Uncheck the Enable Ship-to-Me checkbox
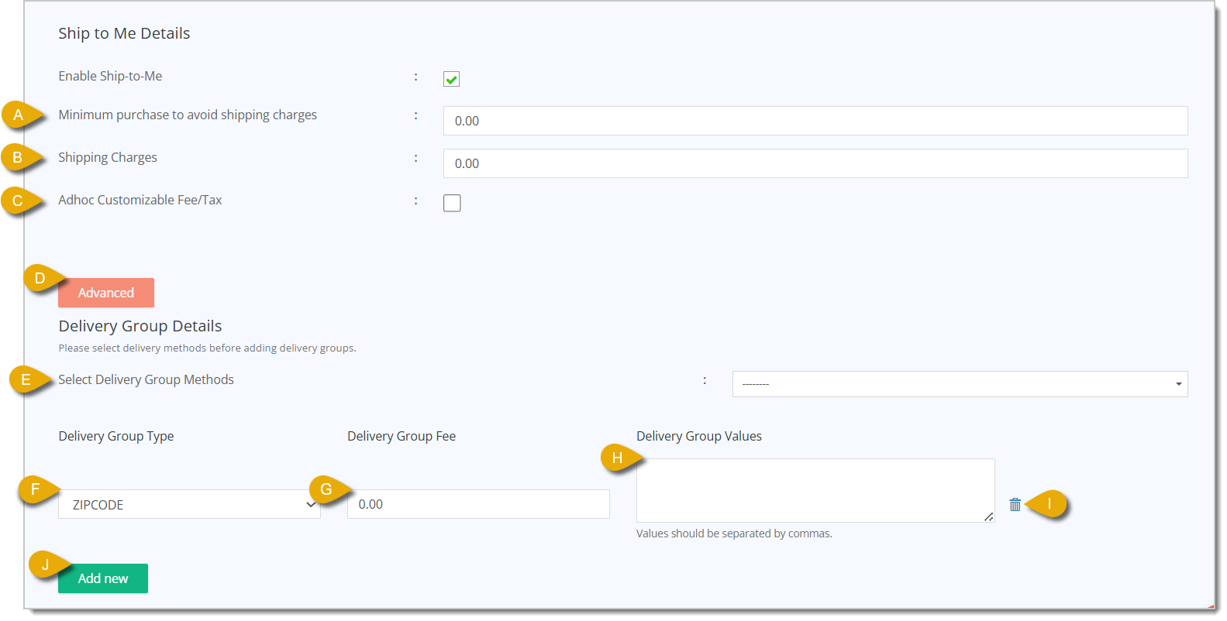This screenshot has width=1227, height=621. pyautogui.click(x=451, y=79)
